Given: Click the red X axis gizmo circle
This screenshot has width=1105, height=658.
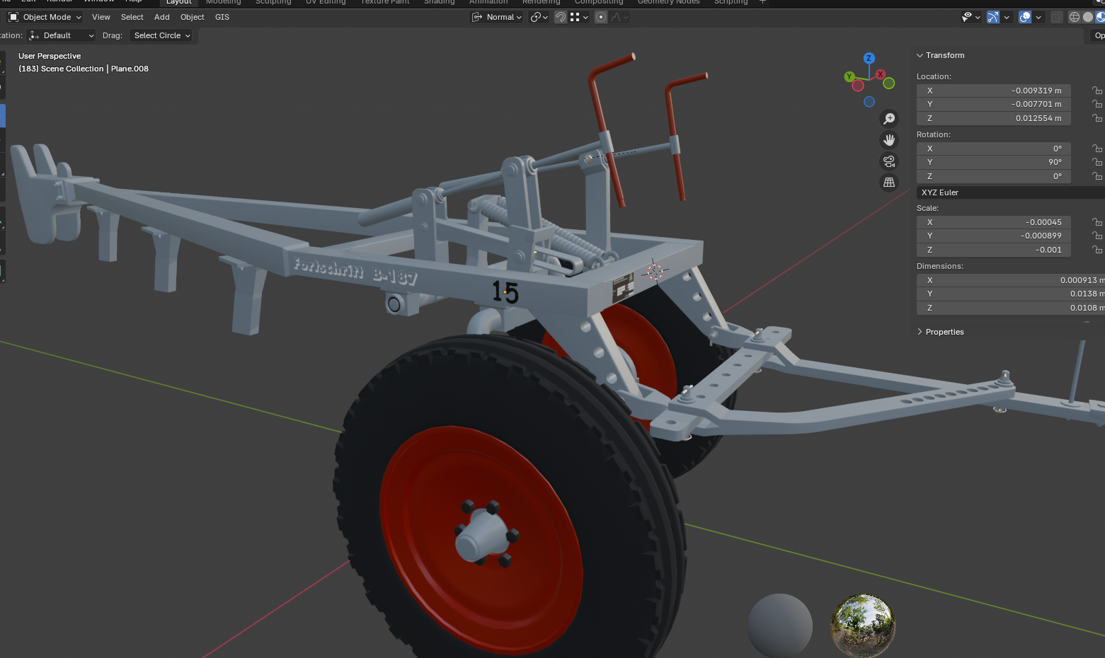Looking at the screenshot, I should pos(881,74).
